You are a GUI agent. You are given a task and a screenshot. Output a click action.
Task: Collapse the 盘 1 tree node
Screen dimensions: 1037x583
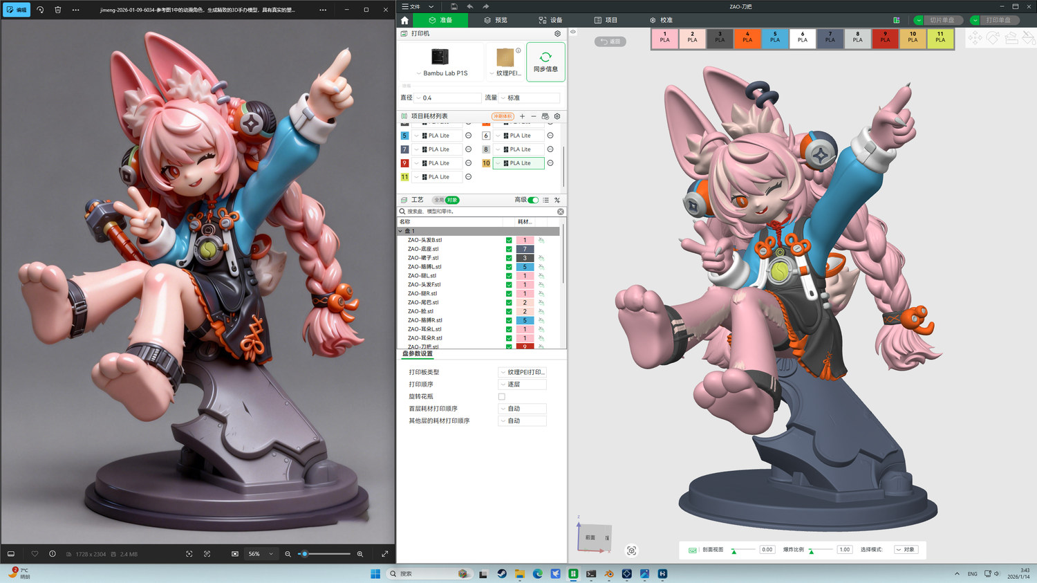(x=400, y=231)
